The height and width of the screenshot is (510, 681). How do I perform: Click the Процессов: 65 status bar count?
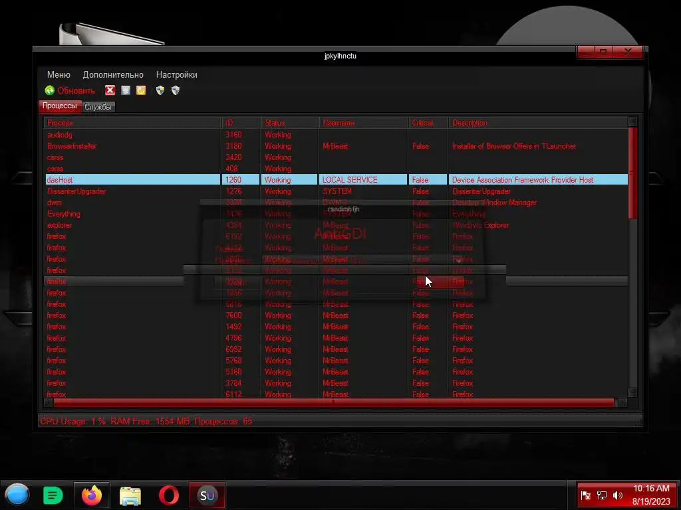click(x=223, y=421)
